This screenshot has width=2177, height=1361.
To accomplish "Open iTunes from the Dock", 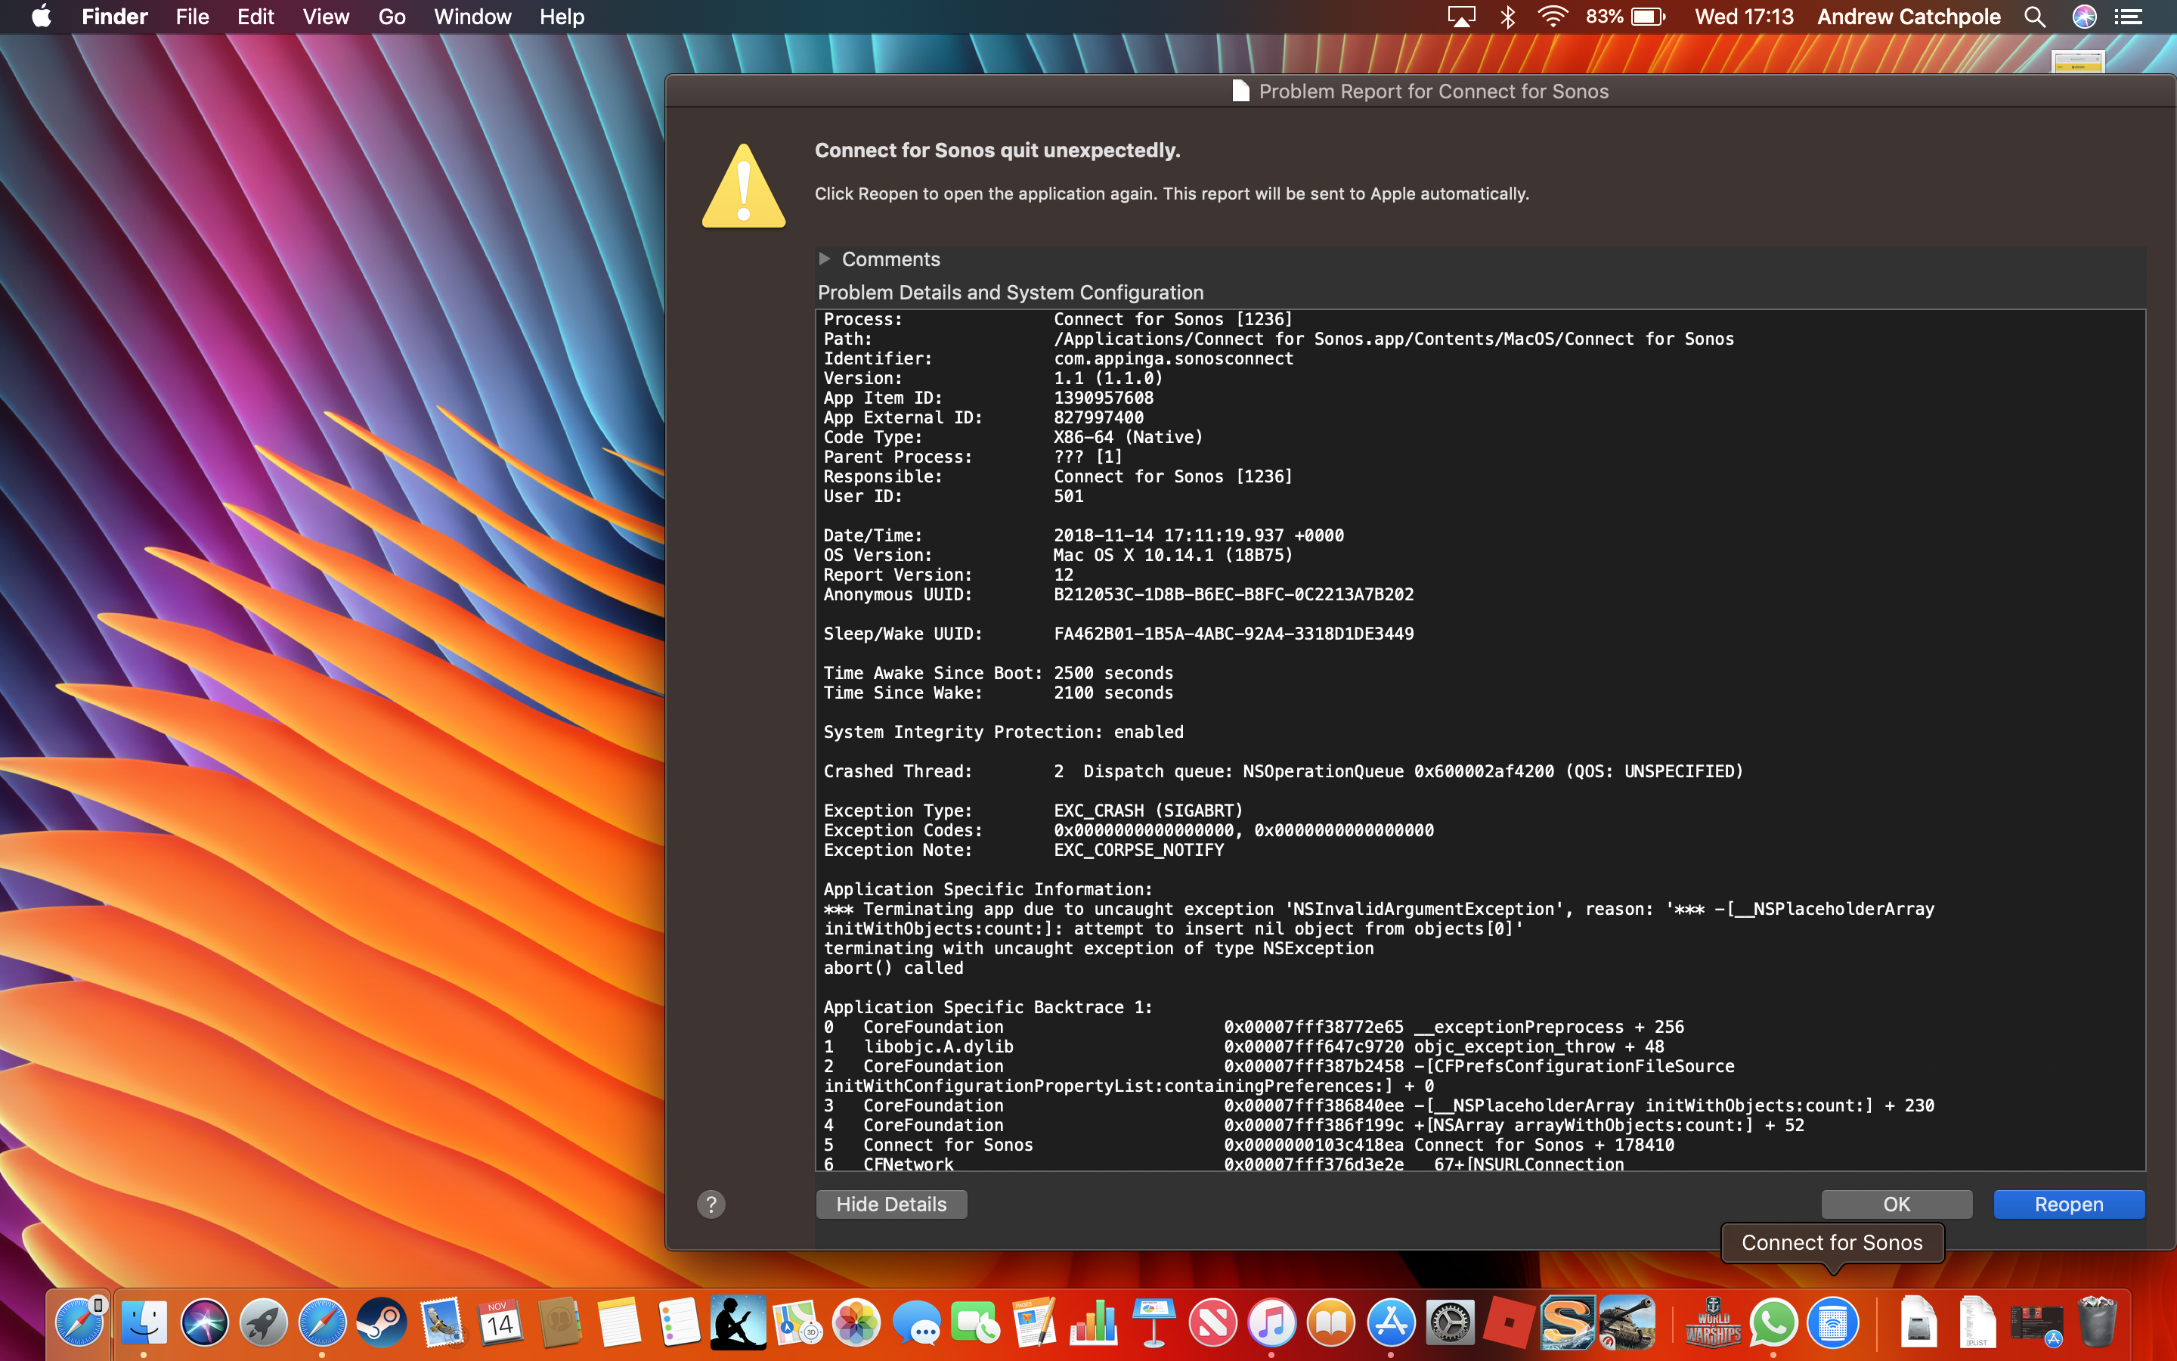I will (x=1272, y=1323).
